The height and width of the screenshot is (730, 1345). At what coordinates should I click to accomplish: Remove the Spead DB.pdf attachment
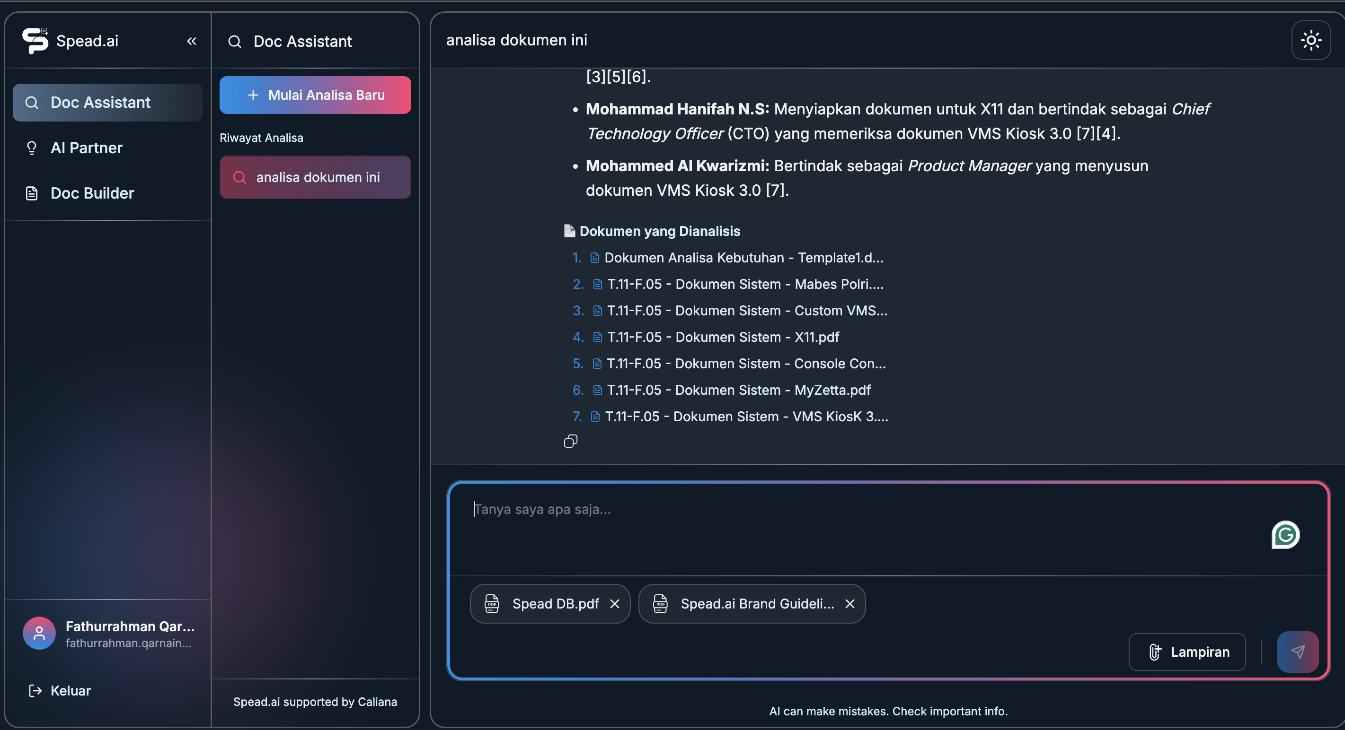tap(615, 604)
